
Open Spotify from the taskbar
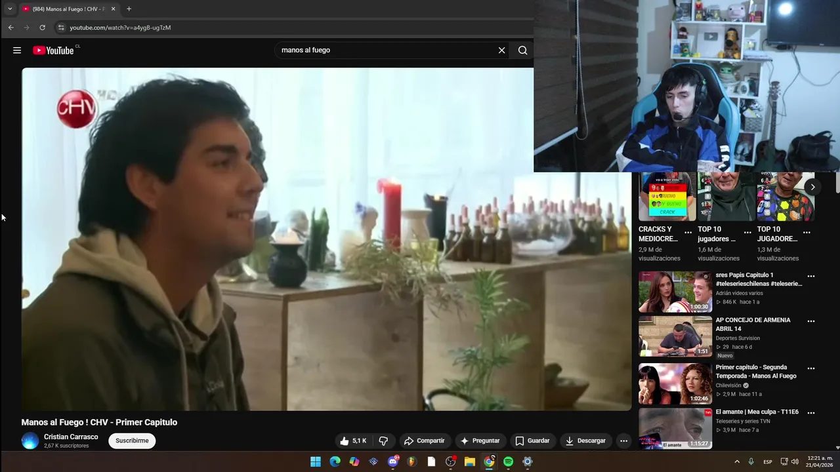pos(508,462)
